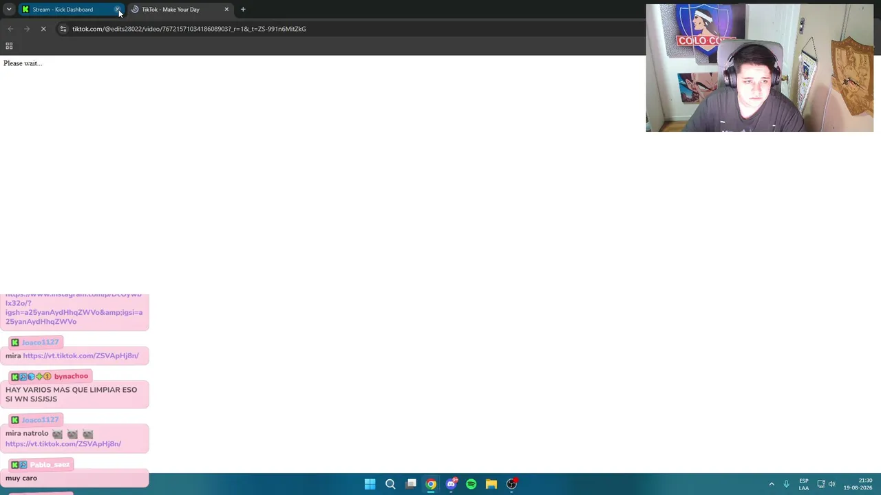Open the TikTok link after the lone "mira"
This screenshot has width=881, height=495.
click(81, 355)
